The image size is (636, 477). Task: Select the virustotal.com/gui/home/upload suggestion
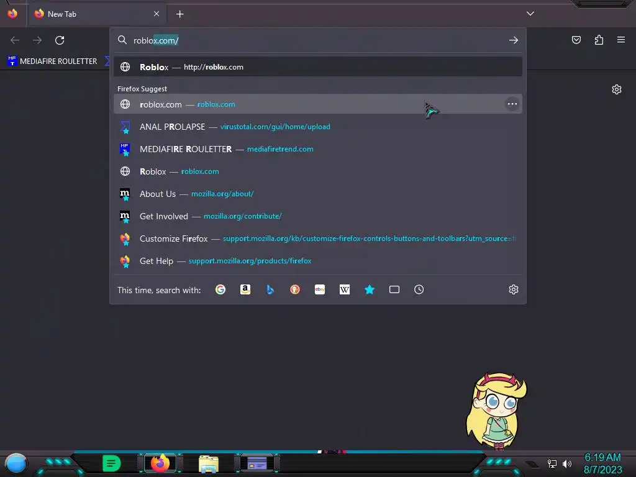318,127
